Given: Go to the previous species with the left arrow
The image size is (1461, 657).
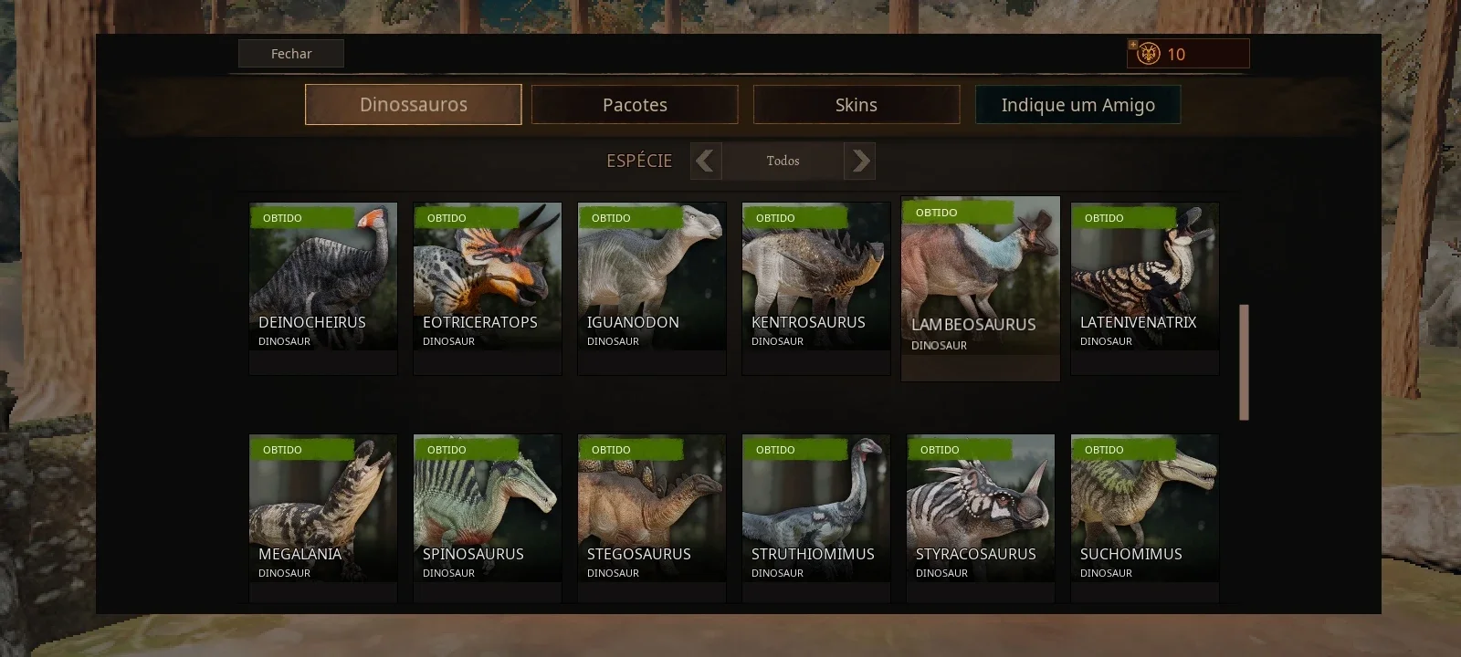Looking at the screenshot, I should click(706, 161).
